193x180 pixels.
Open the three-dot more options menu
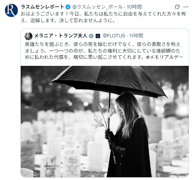[x=186, y=7]
